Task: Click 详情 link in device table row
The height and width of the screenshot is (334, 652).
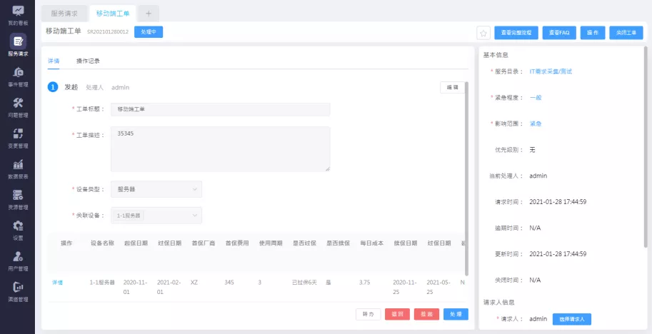Action: [57, 283]
